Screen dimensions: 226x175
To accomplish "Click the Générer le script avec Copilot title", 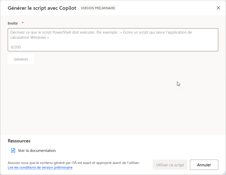I will pos(42,8).
